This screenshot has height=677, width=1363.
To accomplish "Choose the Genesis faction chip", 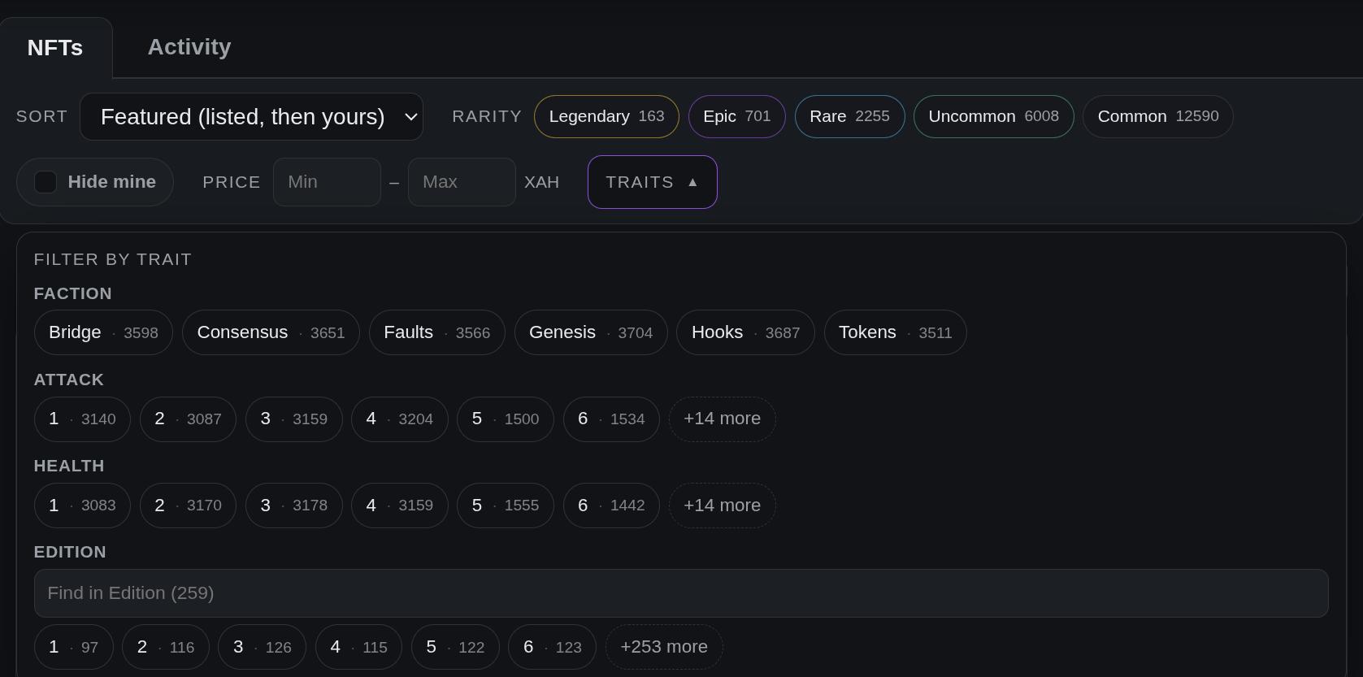I will point(591,332).
